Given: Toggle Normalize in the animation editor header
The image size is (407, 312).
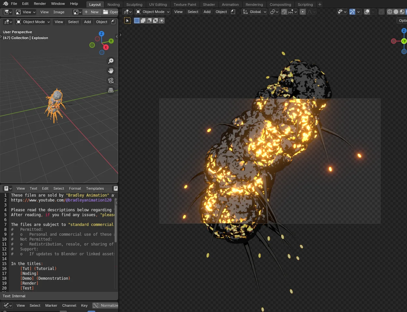Looking at the screenshot, I should [x=105, y=305].
